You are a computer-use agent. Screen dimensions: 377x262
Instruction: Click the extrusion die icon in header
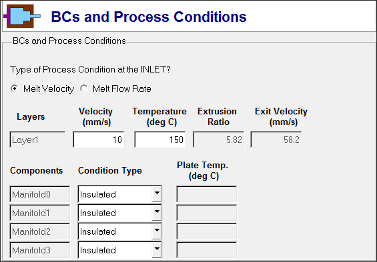click(x=22, y=17)
